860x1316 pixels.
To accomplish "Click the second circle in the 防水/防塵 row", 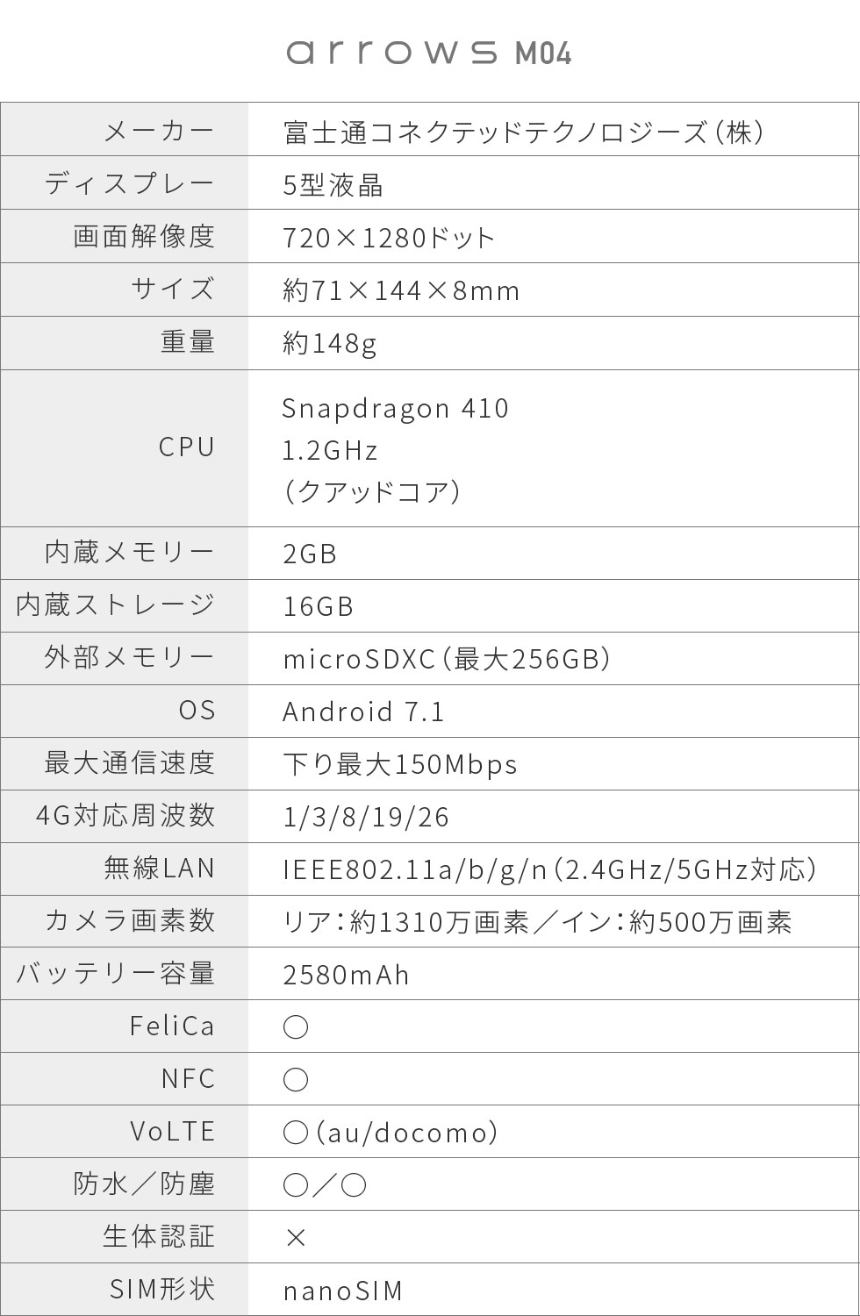I will coord(354,1185).
